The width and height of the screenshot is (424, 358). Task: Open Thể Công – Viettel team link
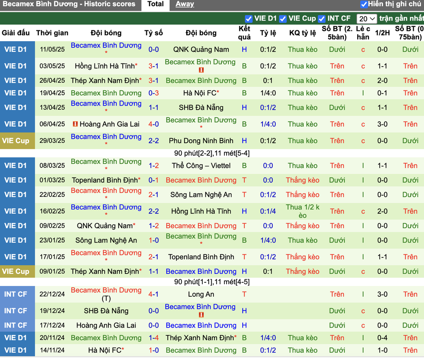201,166
